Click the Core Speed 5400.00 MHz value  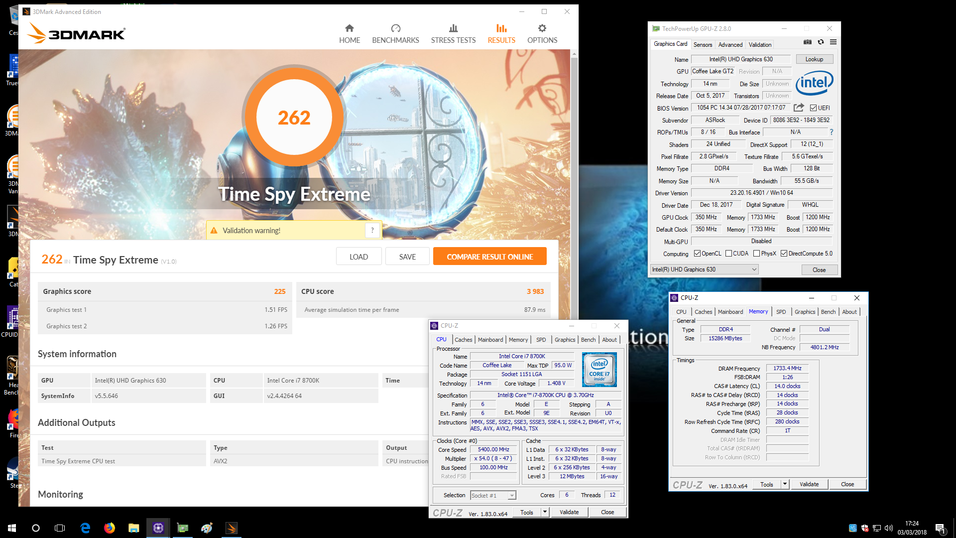[493, 449]
